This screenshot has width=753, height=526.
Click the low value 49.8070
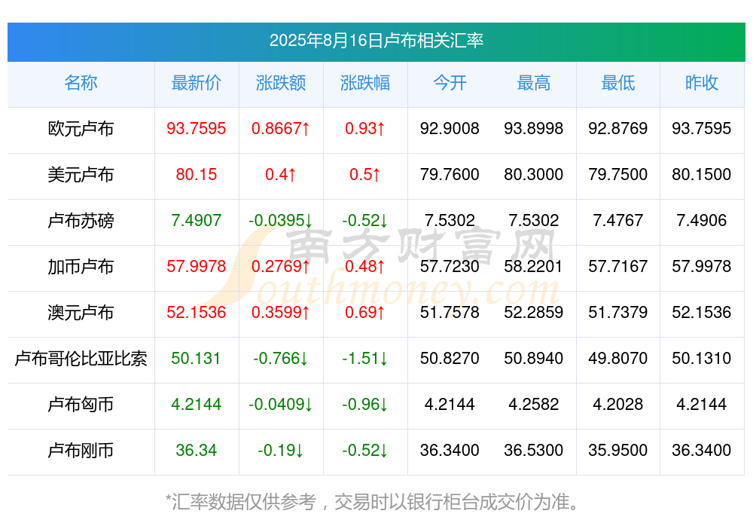tap(618, 358)
